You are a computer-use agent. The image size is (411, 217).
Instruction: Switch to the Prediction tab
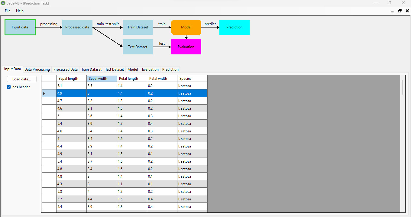click(x=170, y=70)
